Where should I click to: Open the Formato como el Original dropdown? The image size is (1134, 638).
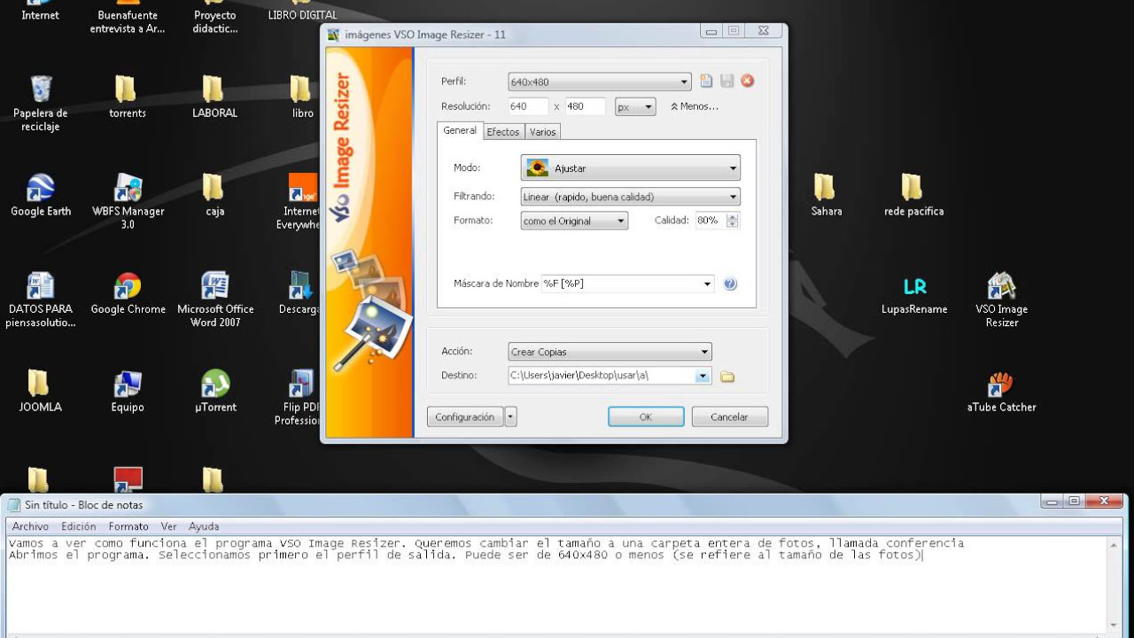[574, 221]
